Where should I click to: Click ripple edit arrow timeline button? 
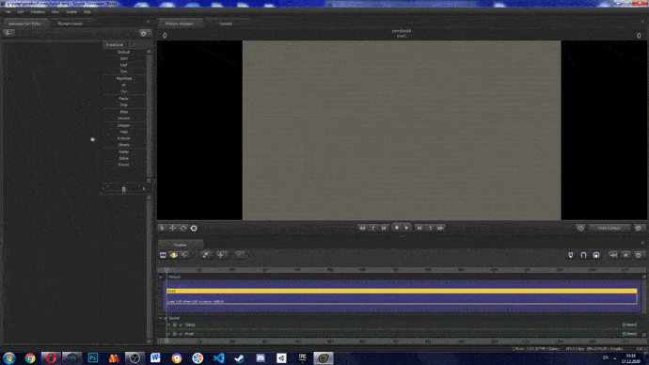point(613,255)
